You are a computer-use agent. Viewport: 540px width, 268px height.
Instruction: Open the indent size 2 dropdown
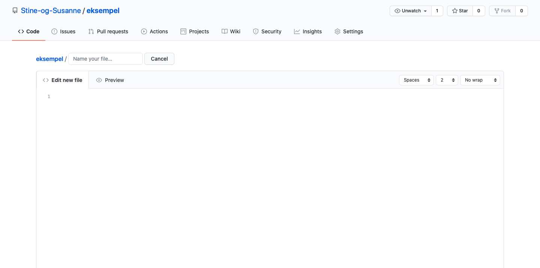447,80
